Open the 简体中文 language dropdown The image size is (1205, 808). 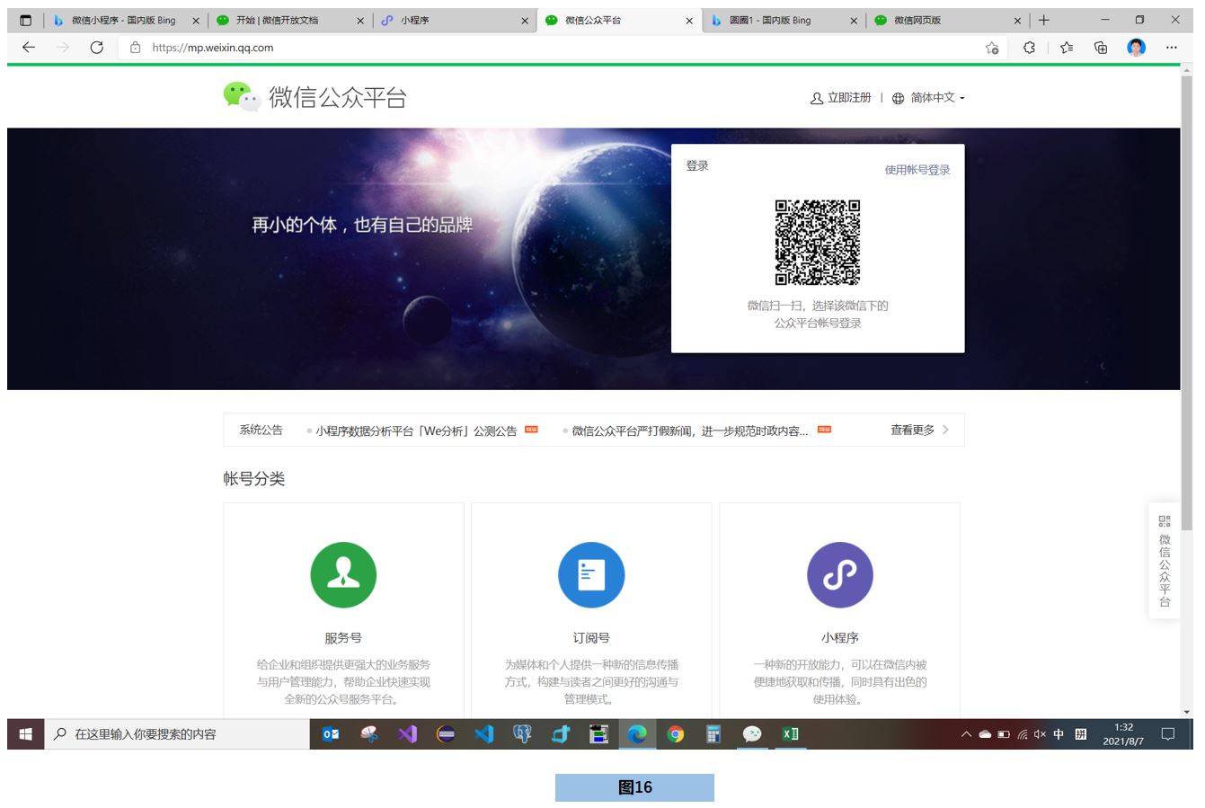929,98
